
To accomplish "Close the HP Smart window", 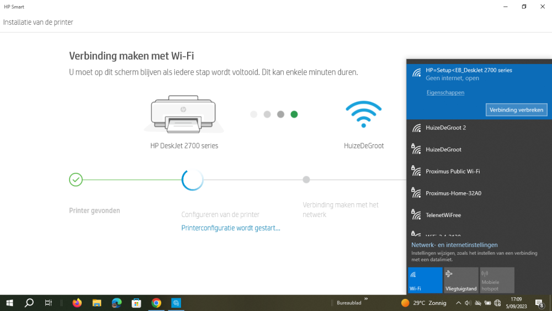I will pos(543,7).
